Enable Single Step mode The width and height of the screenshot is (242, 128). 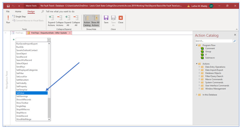19,16
